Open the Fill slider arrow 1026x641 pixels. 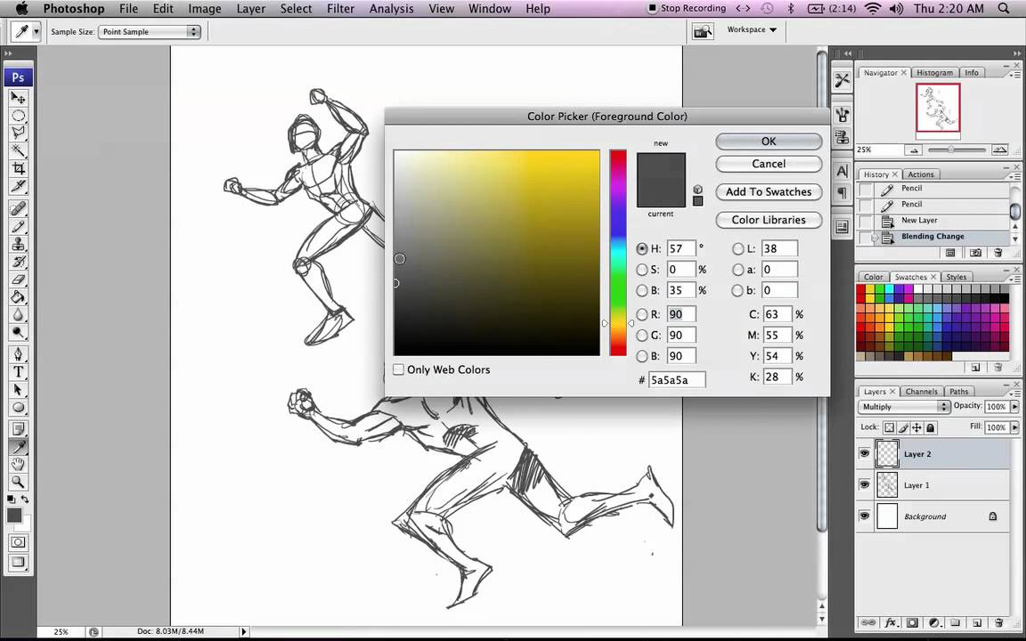(x=1015, y=427)
